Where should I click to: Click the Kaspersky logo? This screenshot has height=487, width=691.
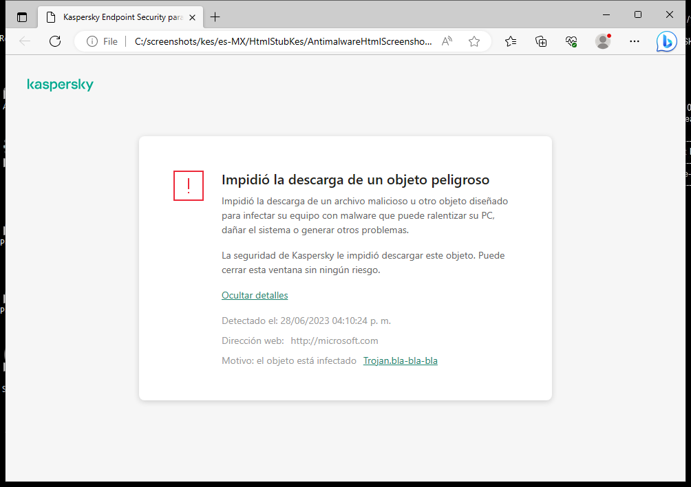point(60,84)
